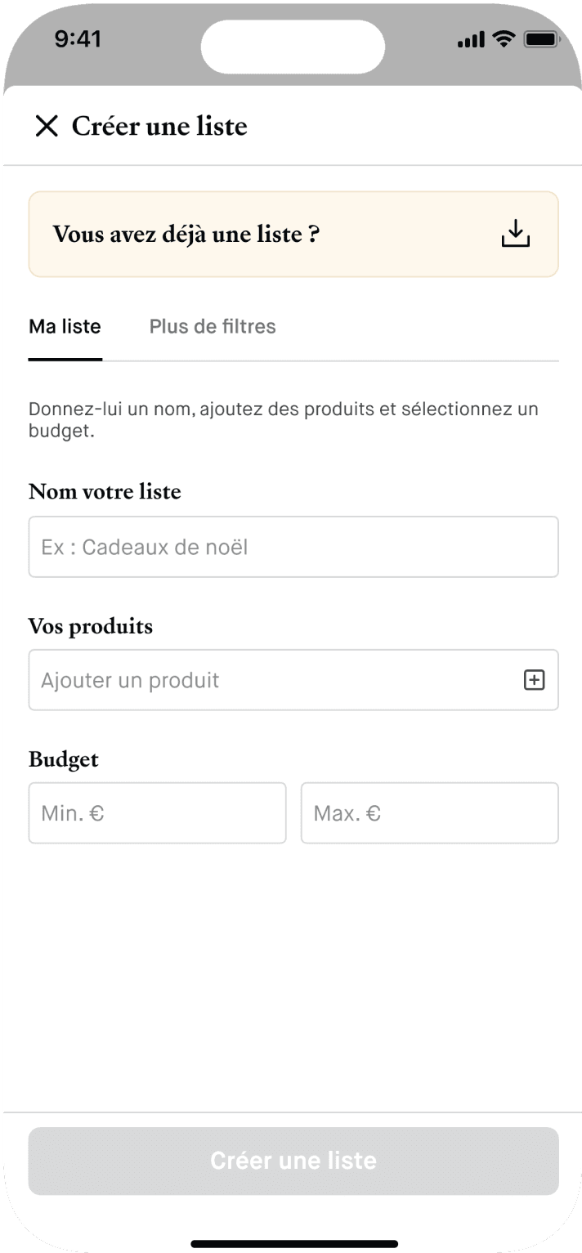Click the plus icon in the product field
The image size is (582, 1253).
coord(534,680)
